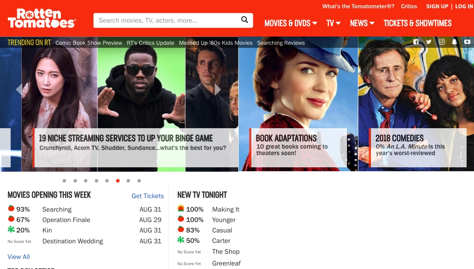Open the Critics link in top bar

(x=409, y=7)
